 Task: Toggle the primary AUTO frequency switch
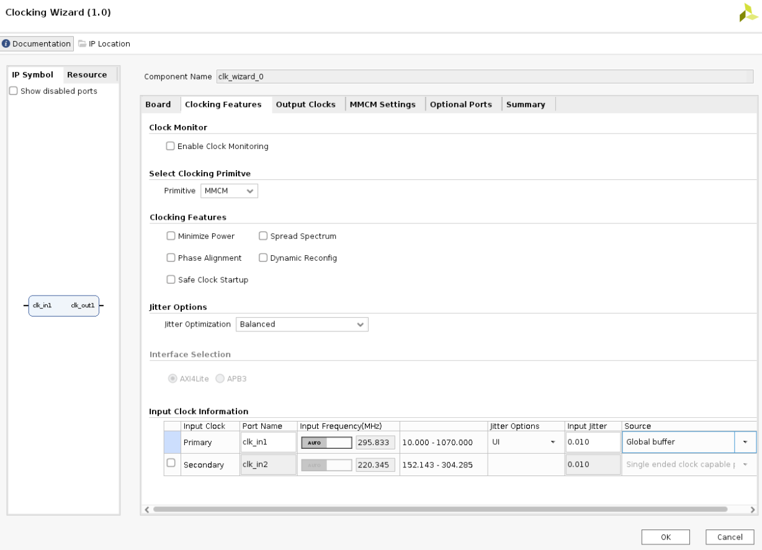coord(326,443)
